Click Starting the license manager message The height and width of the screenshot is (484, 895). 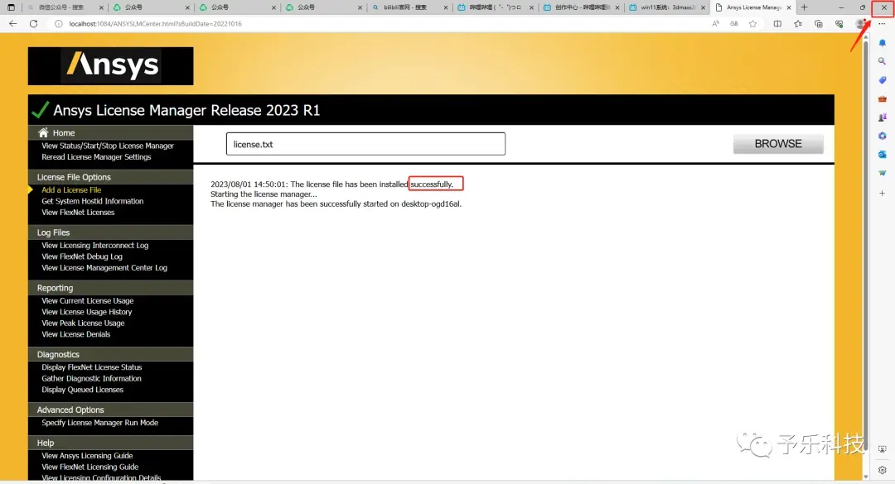(264, 194)
